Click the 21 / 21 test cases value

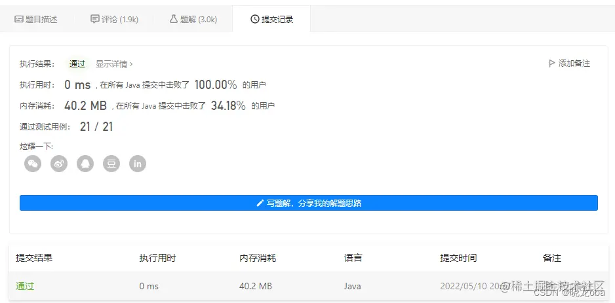(x=96, y=126)
